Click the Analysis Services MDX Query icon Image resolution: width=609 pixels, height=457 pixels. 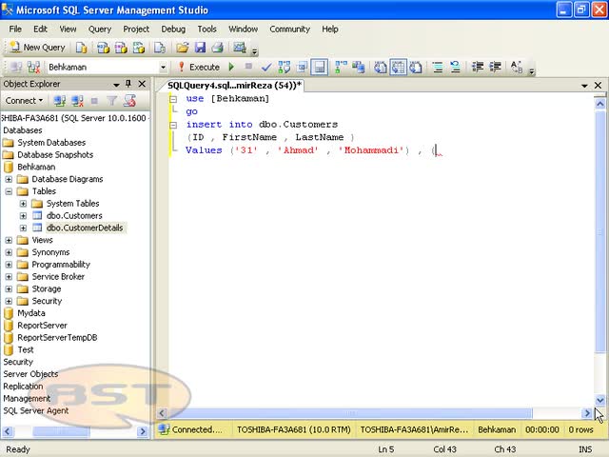104,48
